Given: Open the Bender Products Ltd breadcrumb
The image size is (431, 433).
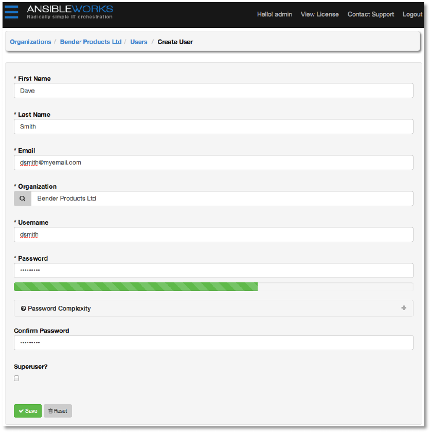Looking at the screenshot, I should pyautogui.click(x=91, y=42).
